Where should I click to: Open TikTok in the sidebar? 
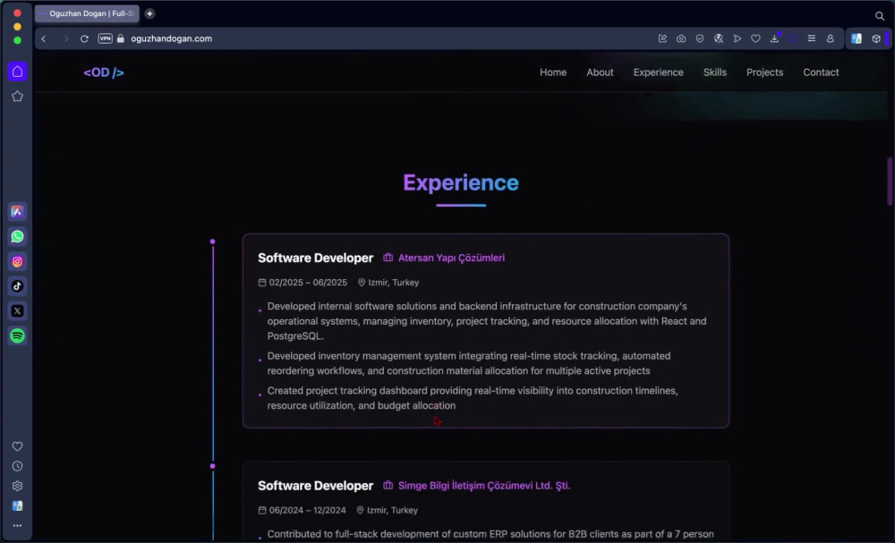tap(18, 285)
